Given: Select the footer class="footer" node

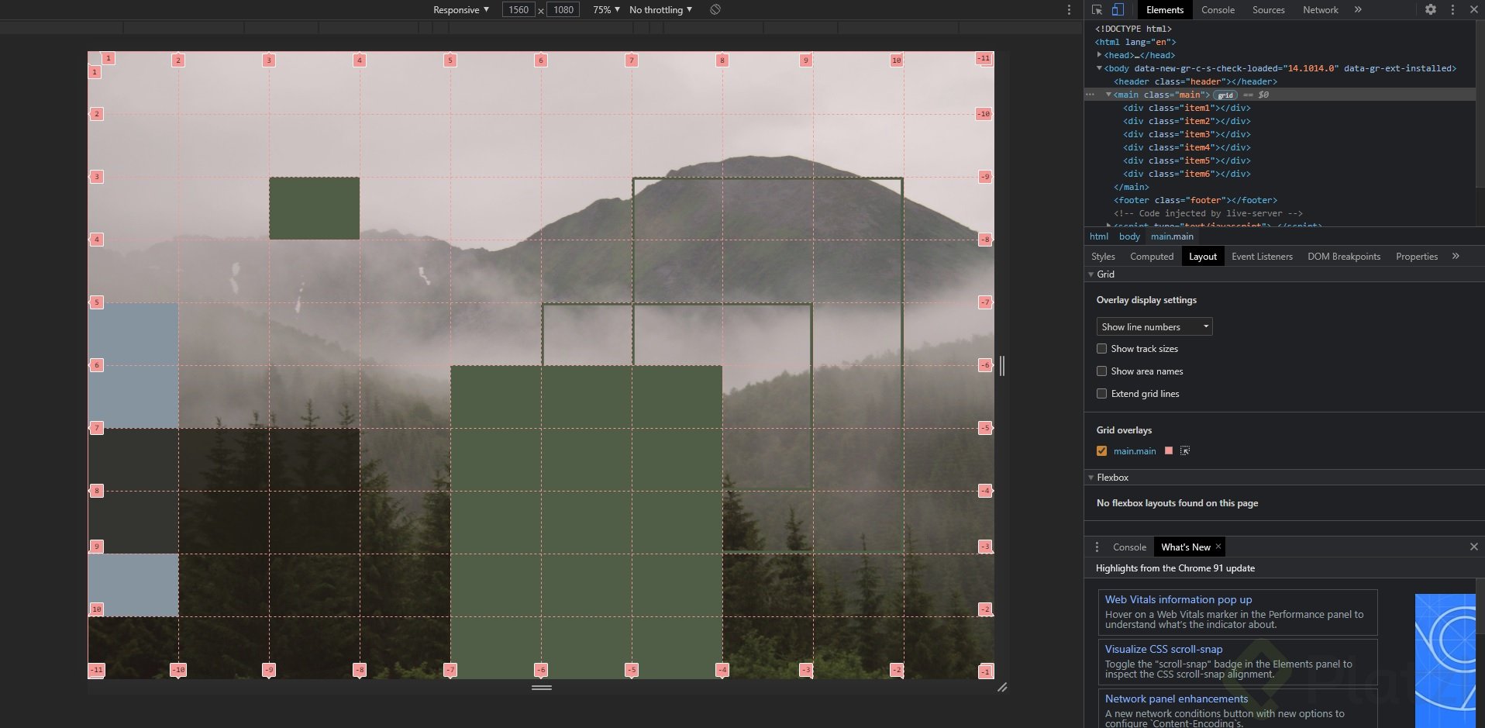Looking at the screenshot, I should [1195, 200].
